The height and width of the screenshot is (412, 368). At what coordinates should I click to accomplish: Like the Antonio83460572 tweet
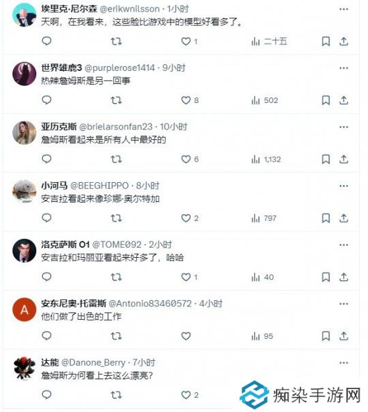pos(186,336)
